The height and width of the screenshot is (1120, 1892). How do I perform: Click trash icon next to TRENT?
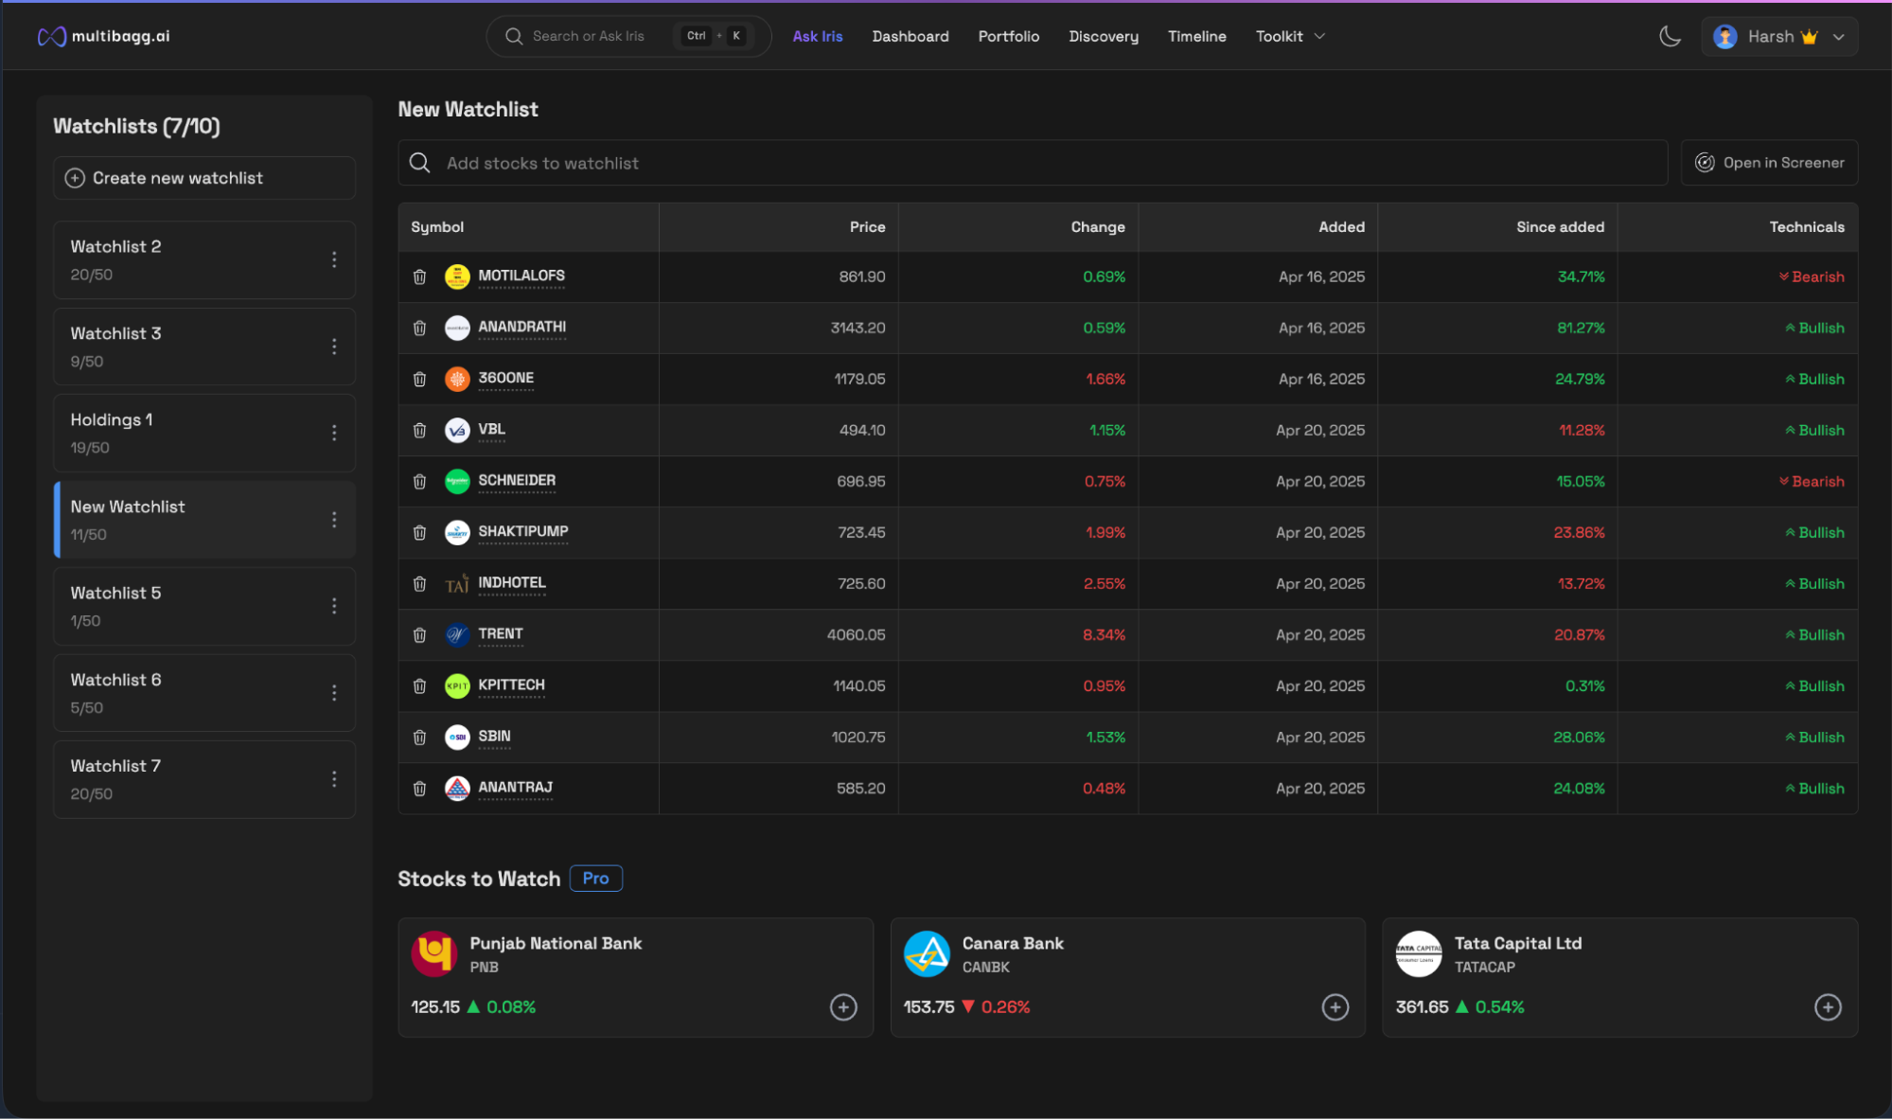(x=419, y=634)
